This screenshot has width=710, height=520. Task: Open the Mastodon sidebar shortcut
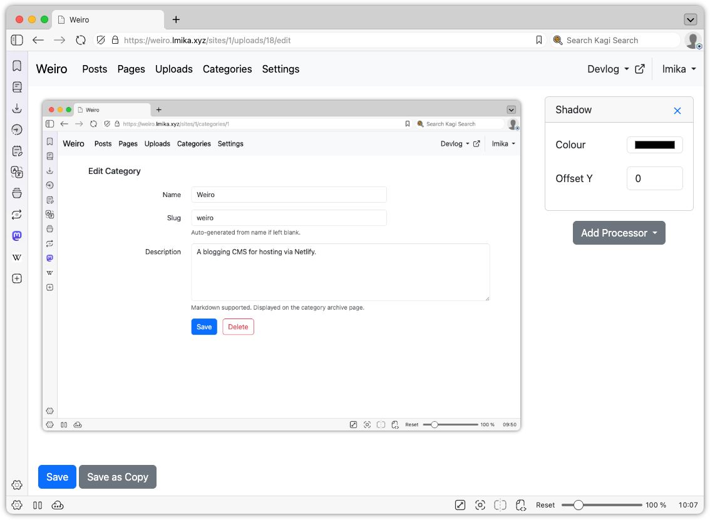pos(17,236)
